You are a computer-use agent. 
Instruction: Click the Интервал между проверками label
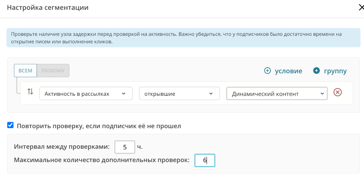[x=62, y=147]
